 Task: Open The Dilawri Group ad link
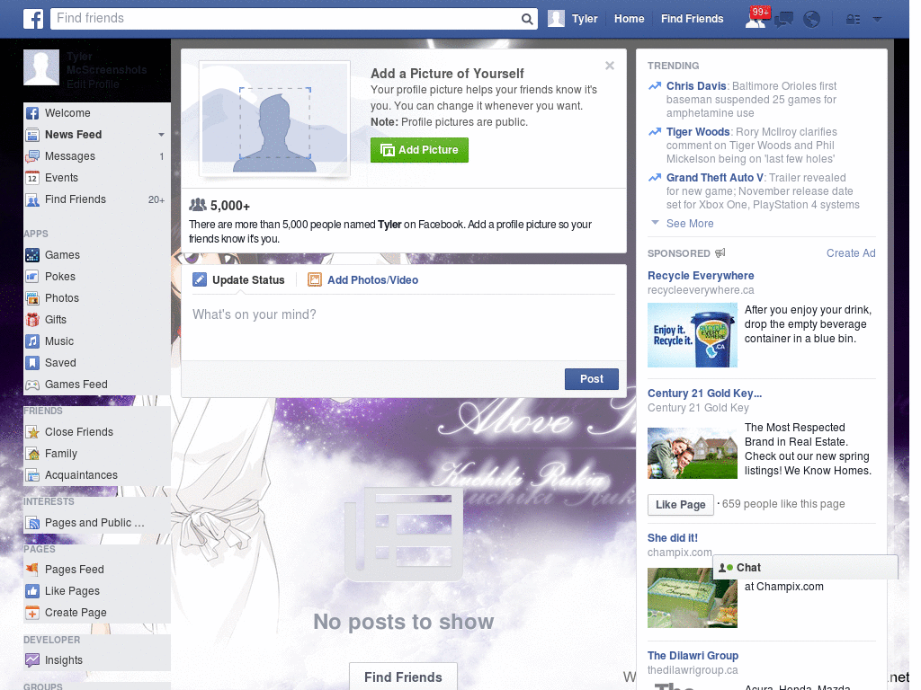point(693,655)
